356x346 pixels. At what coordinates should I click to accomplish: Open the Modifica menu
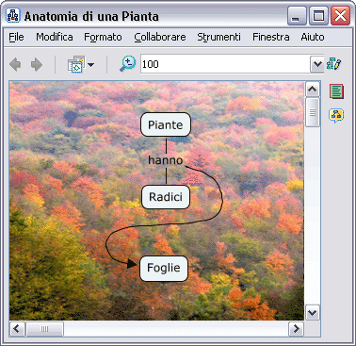55,37
